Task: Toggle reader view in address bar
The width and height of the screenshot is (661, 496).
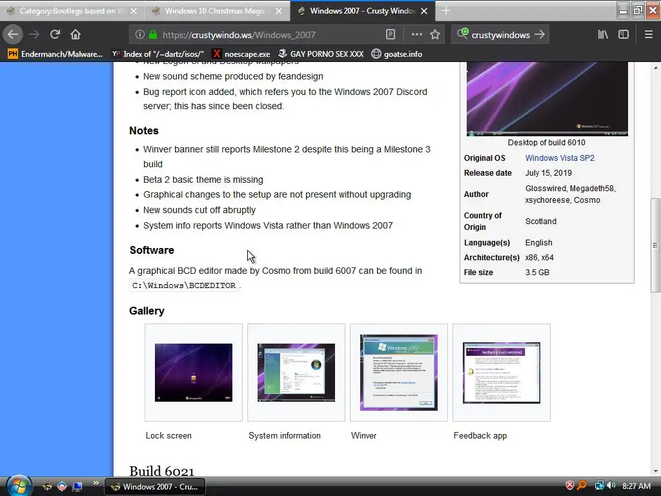Action: [391, 35]
